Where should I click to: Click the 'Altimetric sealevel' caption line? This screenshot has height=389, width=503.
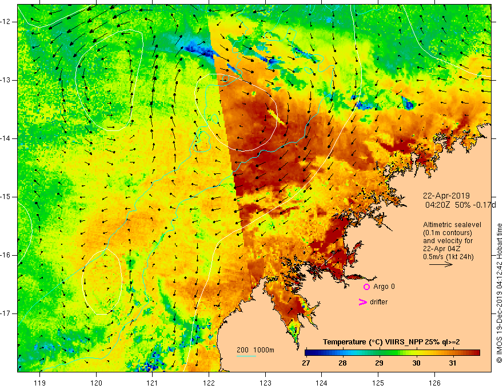pos(452,225)
